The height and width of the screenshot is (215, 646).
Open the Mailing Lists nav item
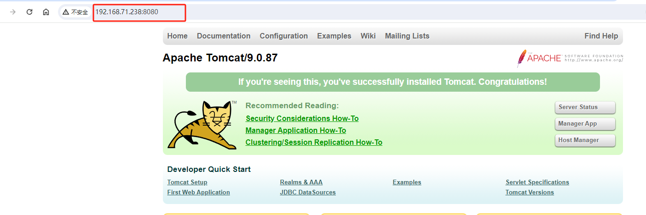pos(407,36)
